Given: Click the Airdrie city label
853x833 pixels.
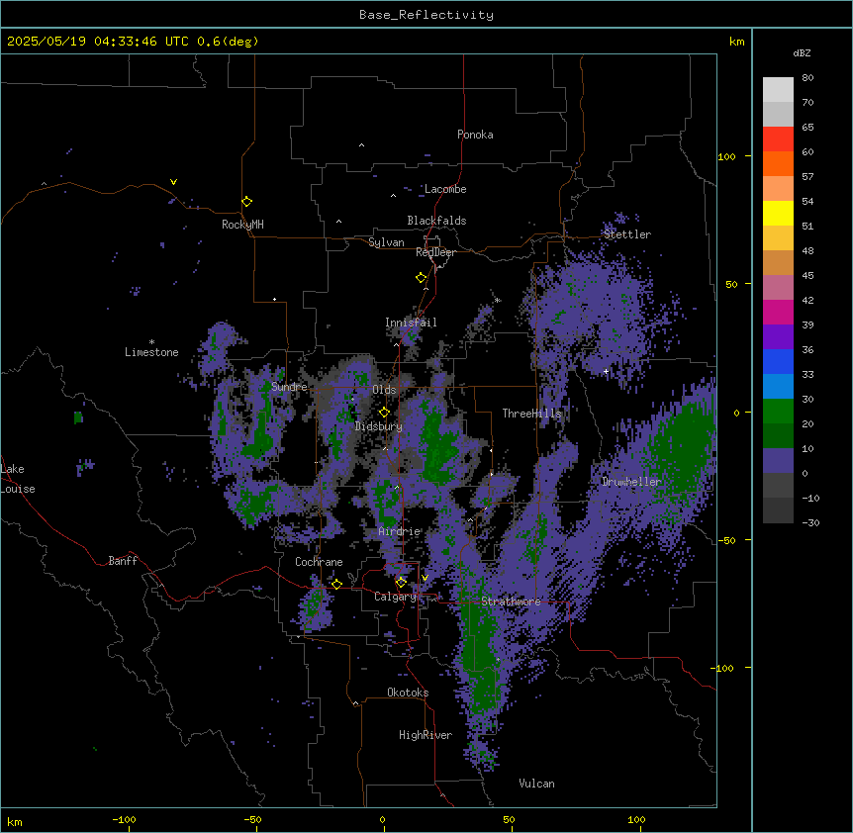Looking at the screenshot, I should [x=399, y=531].
